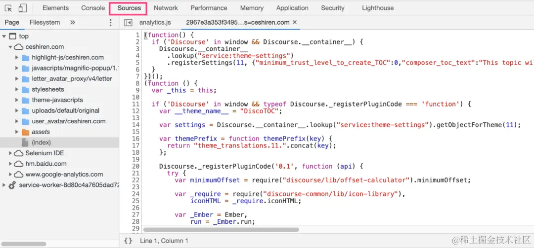Open the Elements panel tab
Viewport: 534px width, 248px height.
[55, 8]
